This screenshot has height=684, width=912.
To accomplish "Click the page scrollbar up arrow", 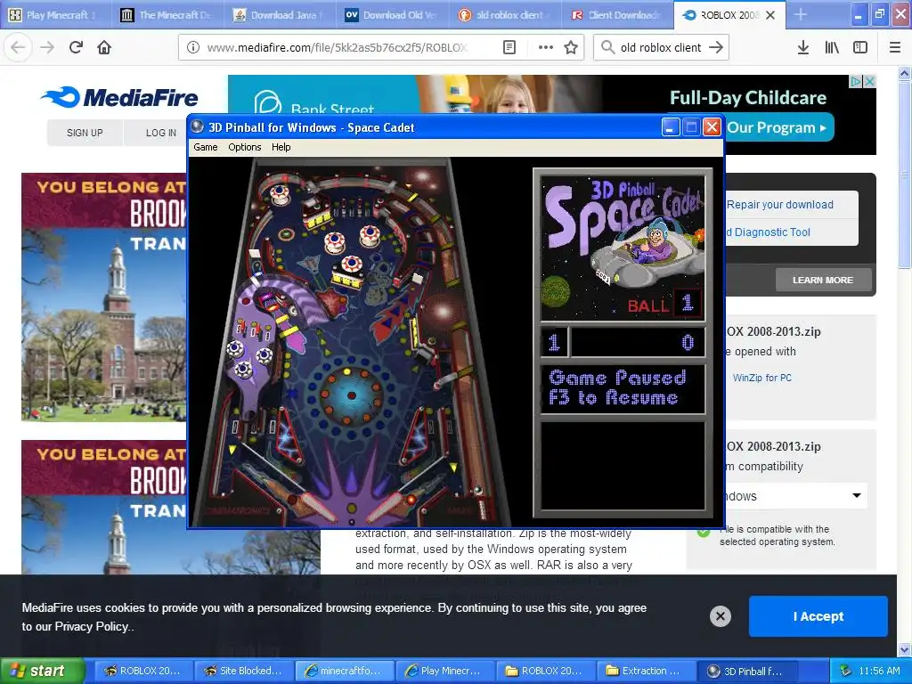I will point(905,73).
